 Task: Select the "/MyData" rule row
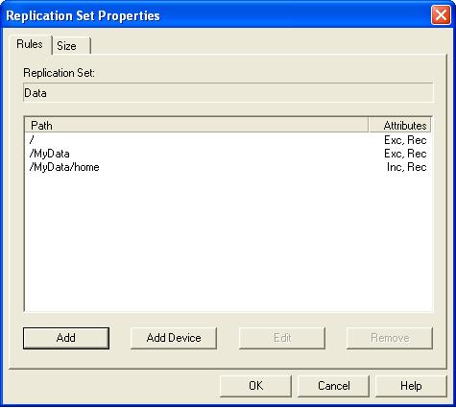[x=228, y=154]
